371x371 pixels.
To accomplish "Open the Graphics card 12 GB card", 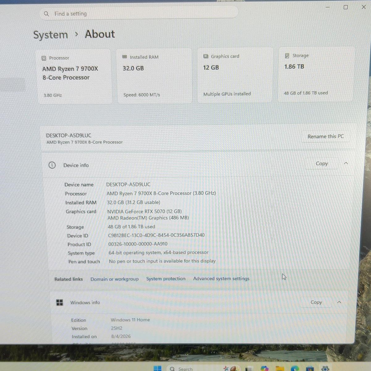I will coord(235,75).
